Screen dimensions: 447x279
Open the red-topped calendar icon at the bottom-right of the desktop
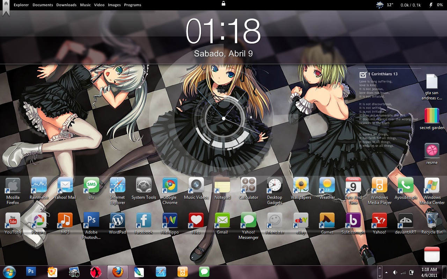coord(432,255)
